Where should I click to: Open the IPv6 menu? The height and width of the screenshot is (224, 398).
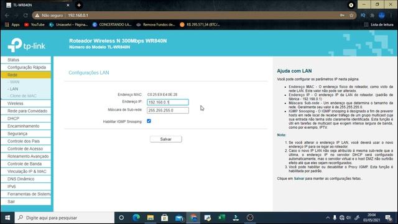26,187
